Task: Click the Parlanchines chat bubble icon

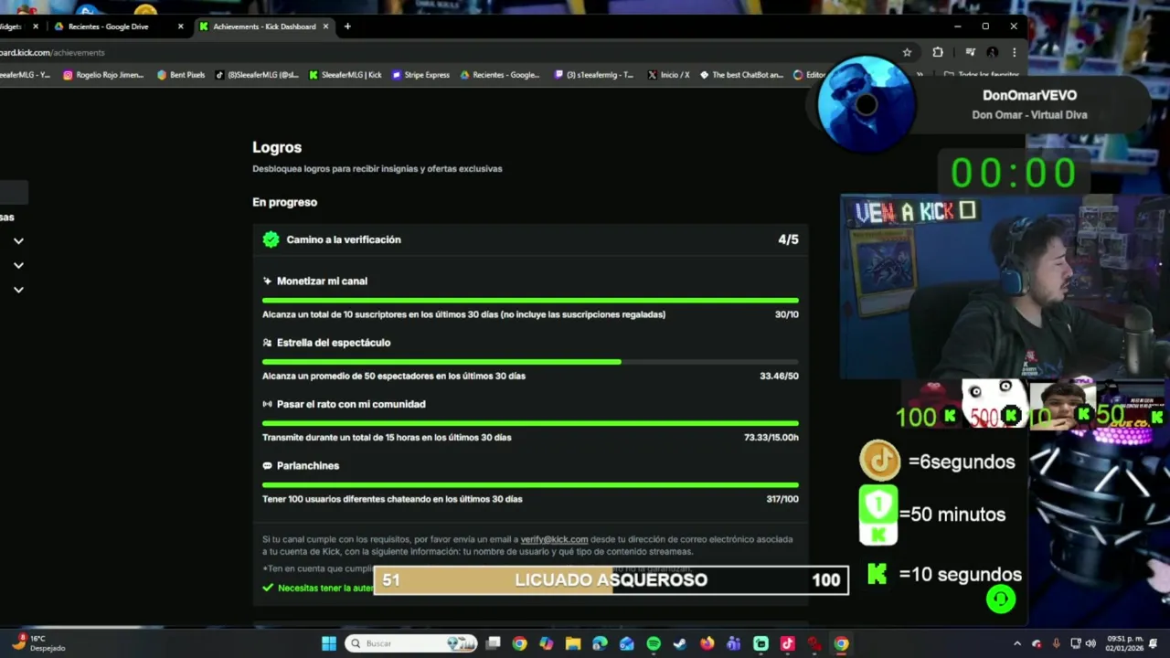Action: (x=267, y=466)
